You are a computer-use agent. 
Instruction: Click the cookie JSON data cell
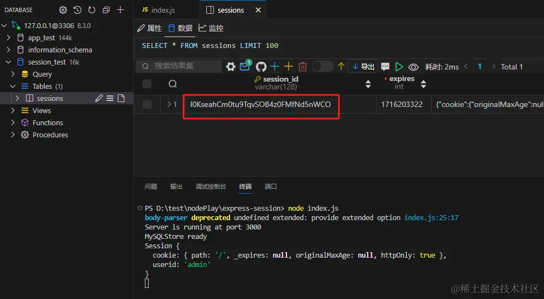click(488, 104)
